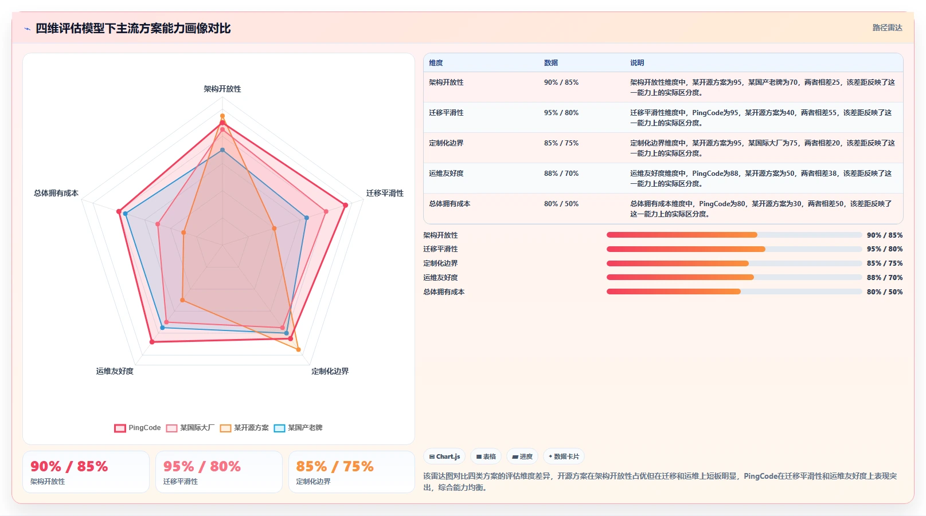Click table value 88% / 70%

561,174
